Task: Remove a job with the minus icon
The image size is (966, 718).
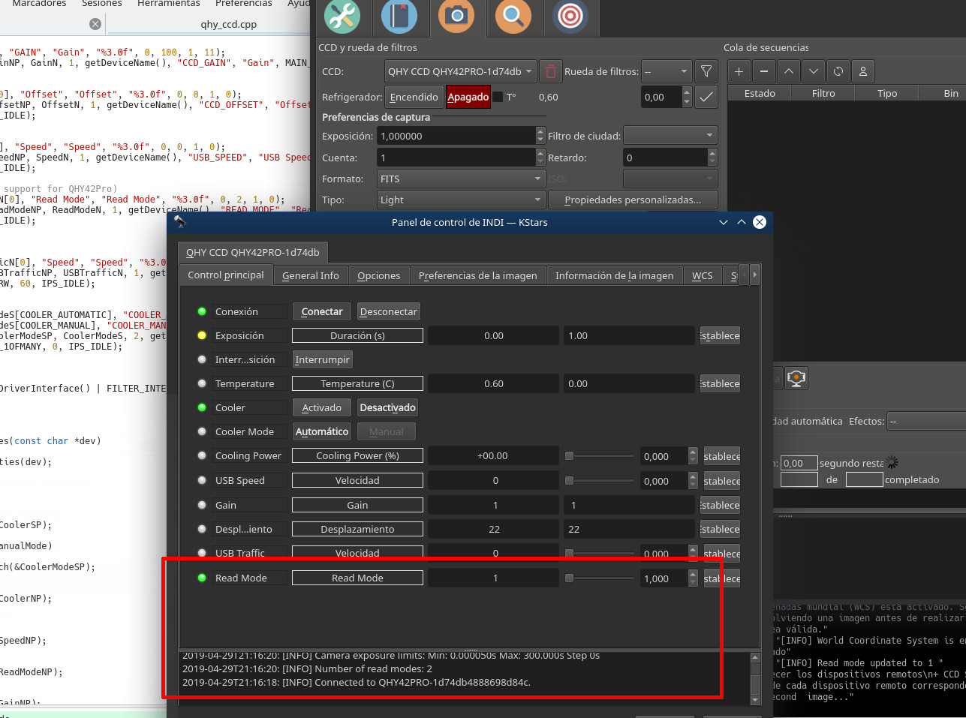Action: pyautogui.click(x=763, y=71)
